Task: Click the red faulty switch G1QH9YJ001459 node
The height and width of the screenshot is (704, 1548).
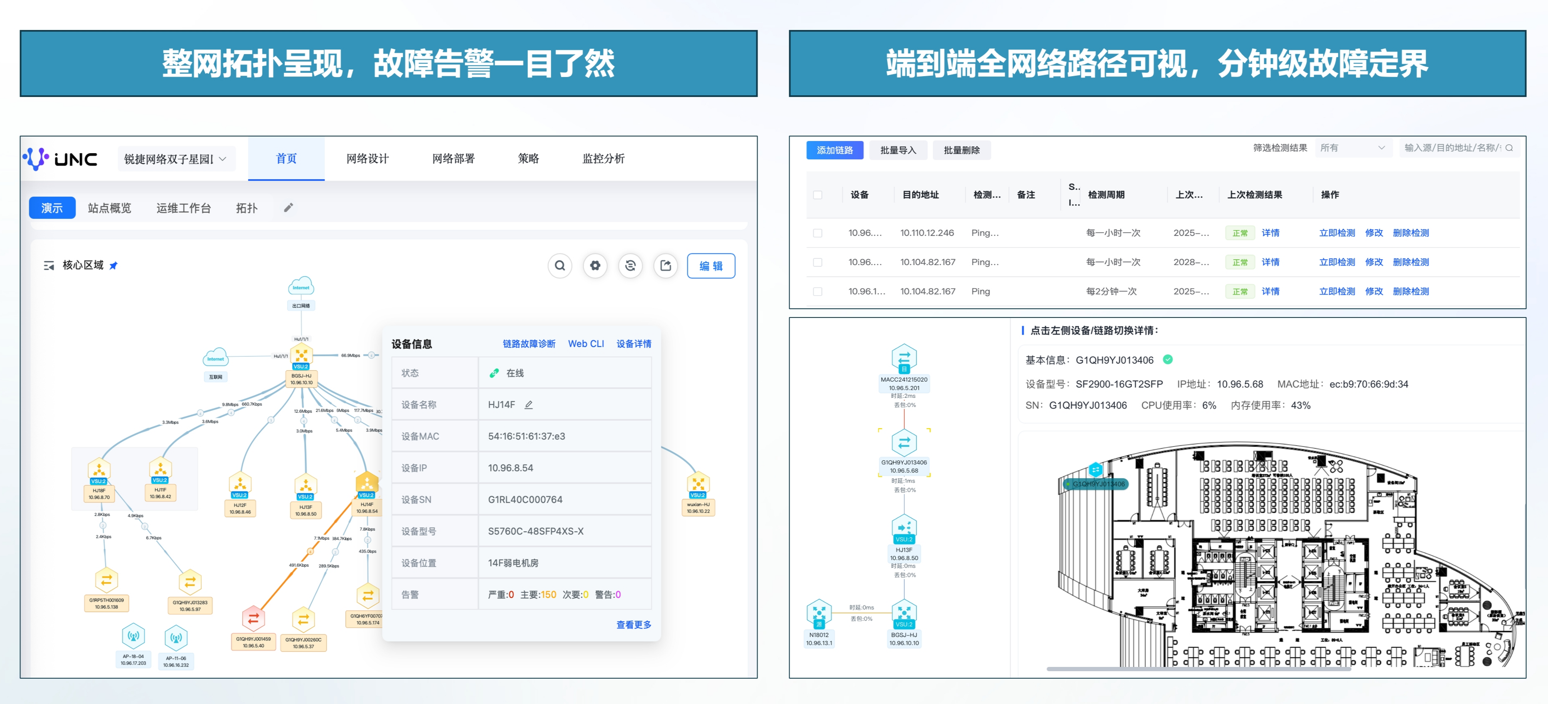Action: point(253,618)
